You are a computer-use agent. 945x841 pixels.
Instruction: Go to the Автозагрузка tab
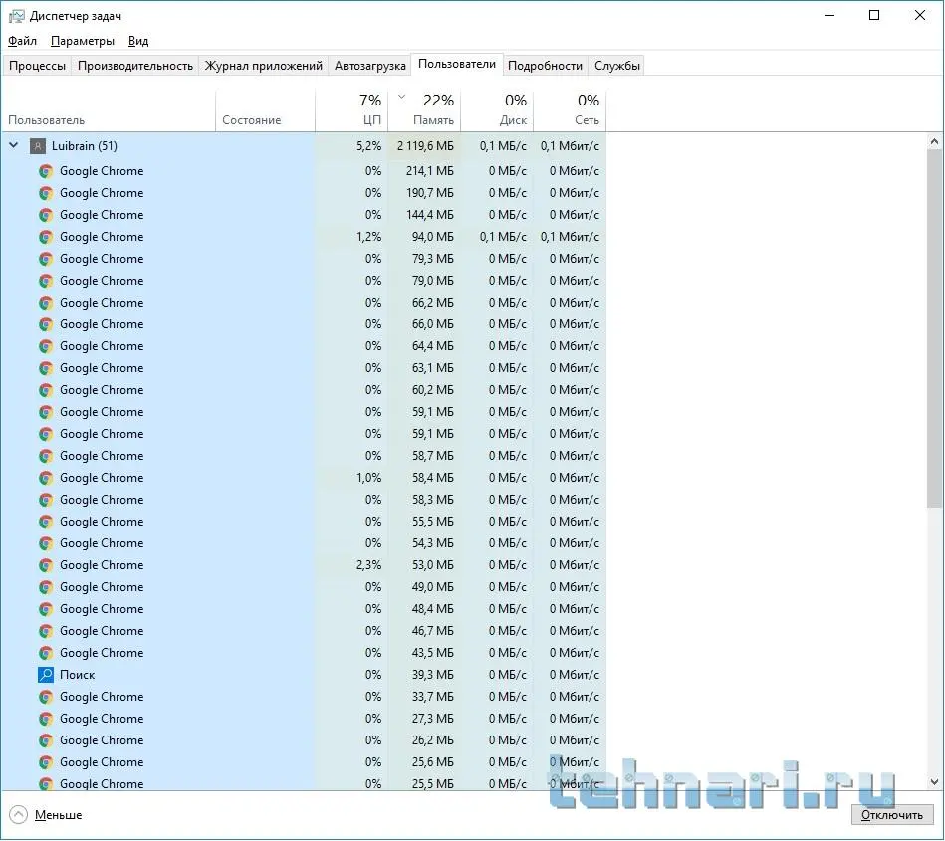[x=370, y=66]
